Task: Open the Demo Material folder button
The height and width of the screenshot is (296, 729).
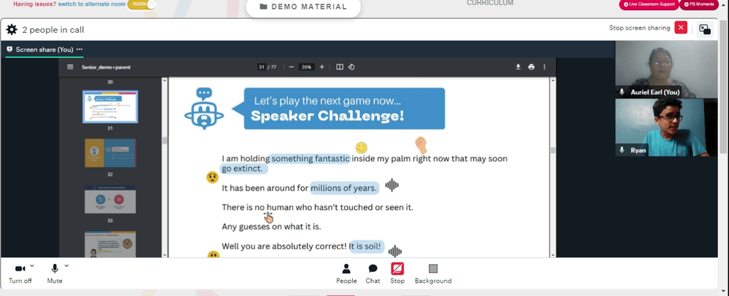Action: pyautogui.click(x=303, y=7)
